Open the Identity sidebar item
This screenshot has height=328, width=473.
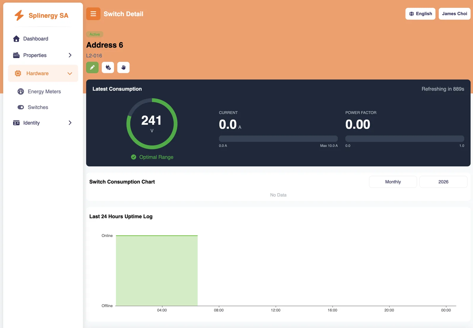tap(43, 123)
